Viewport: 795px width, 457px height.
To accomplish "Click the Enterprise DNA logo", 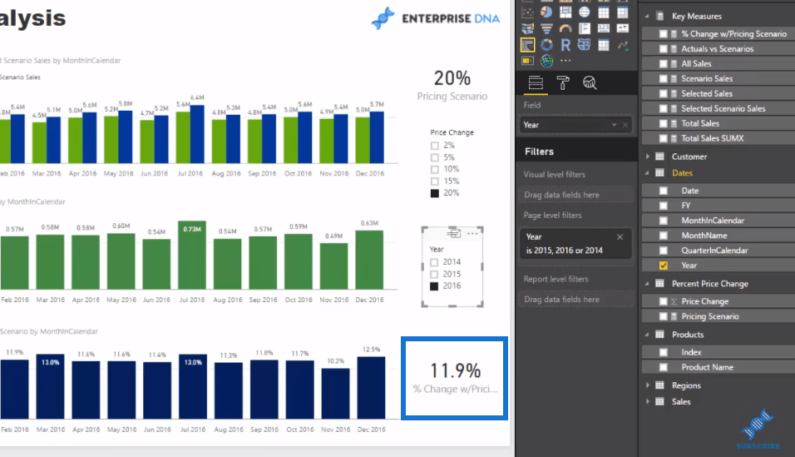I will pos(436,18).
